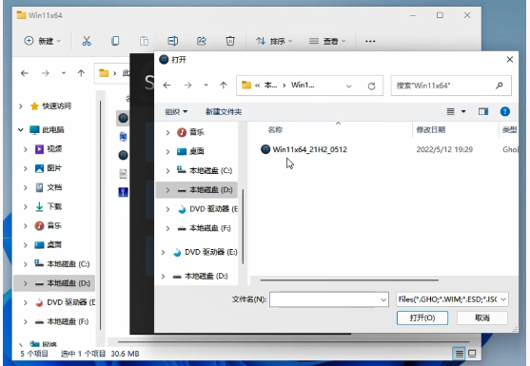Click the blue help icon in dialog
The width and height of the screenshot is (530, 366).
click(x=504, y=112)
